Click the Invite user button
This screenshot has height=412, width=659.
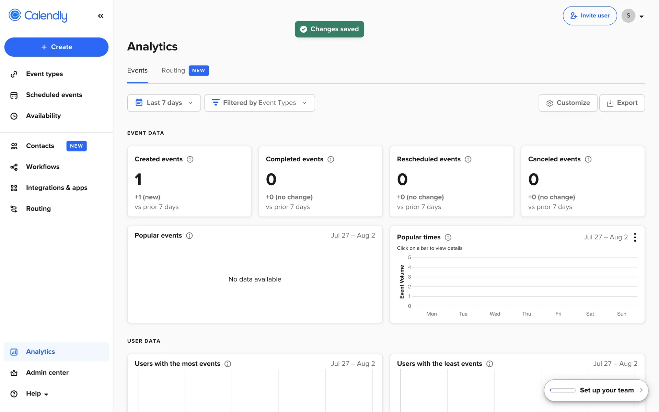(590, 16)
